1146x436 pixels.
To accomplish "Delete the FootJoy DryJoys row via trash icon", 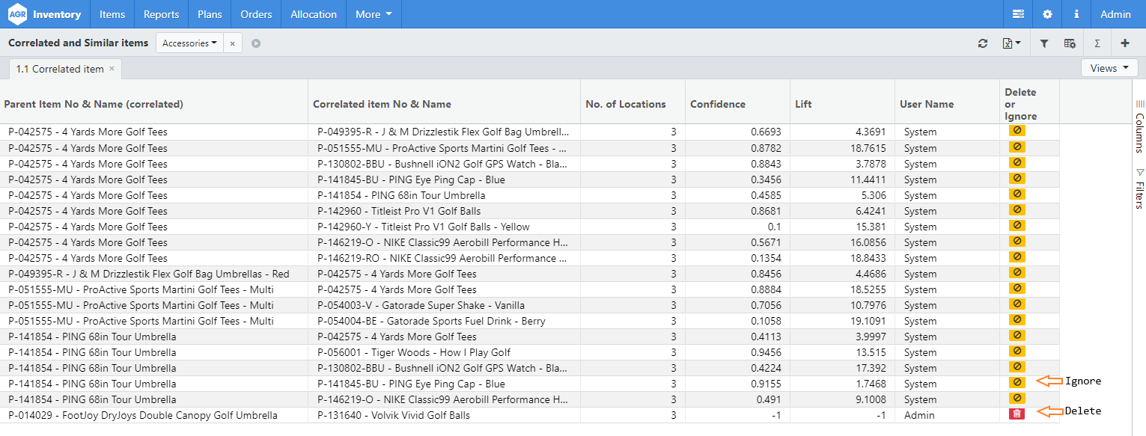I will [1017, 414].
